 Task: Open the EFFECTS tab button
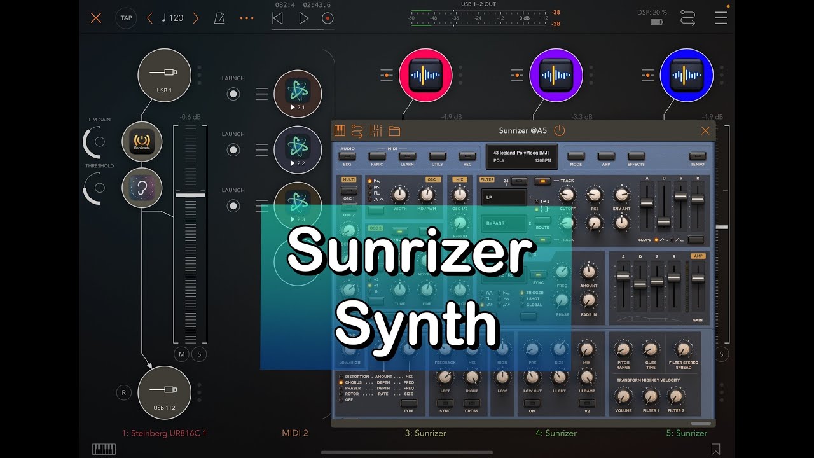click(x=636, y=156)
